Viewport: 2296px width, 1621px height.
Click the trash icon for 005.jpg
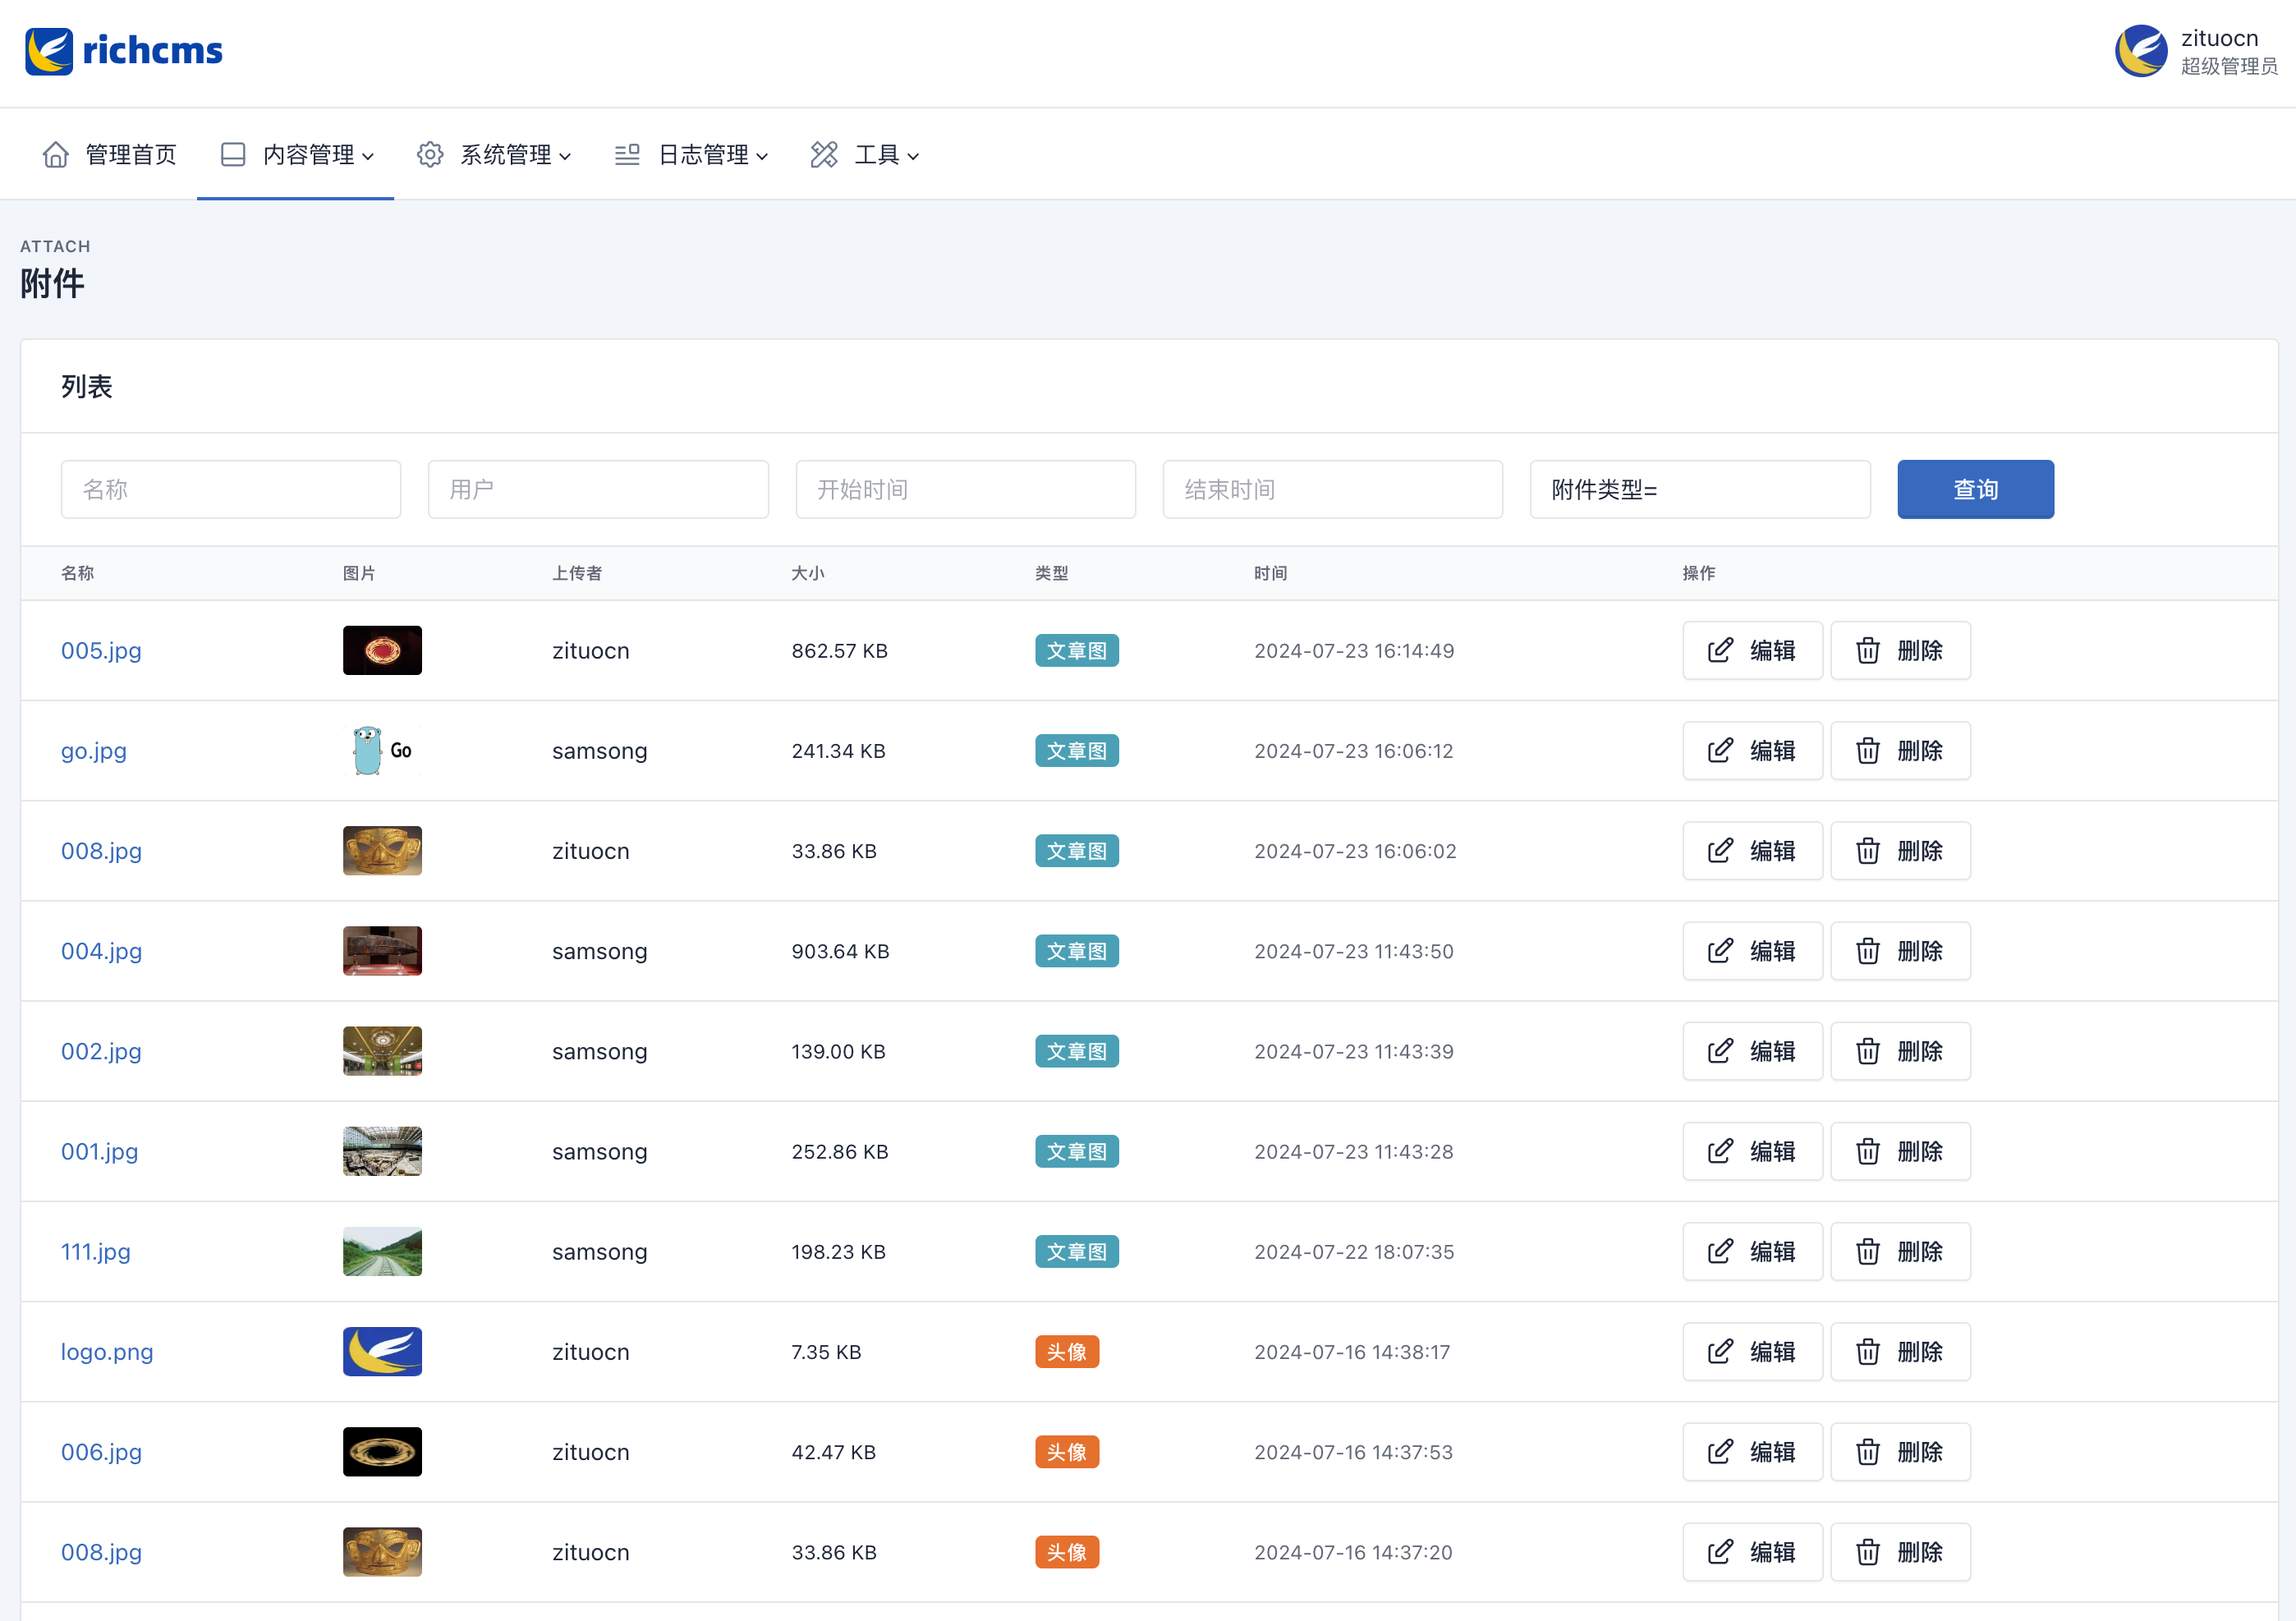pyautogui.click(x=1868, y=651)
